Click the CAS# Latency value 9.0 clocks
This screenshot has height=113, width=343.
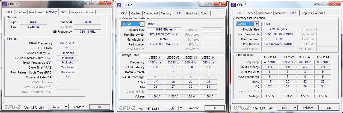[x=67, y=53]
